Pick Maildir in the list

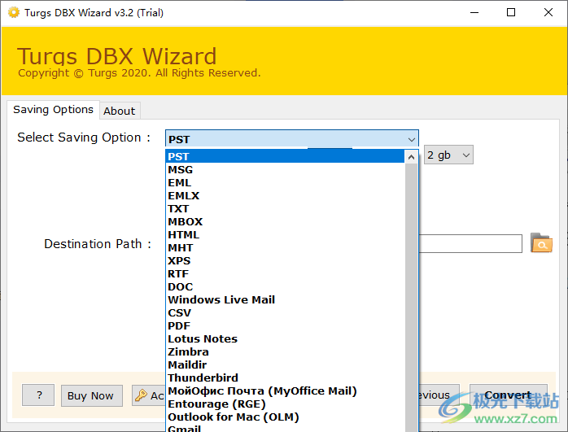click(285, 365)
